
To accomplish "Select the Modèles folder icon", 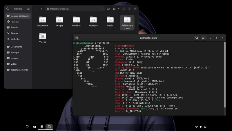I will point(76,20).
